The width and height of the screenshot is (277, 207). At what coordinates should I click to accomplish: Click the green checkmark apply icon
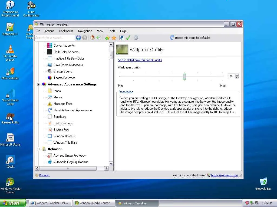(x=128, y=38)
